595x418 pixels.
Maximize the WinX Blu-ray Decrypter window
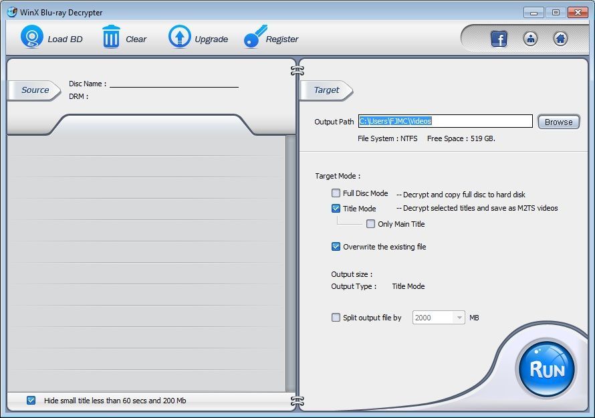[556, 13]
